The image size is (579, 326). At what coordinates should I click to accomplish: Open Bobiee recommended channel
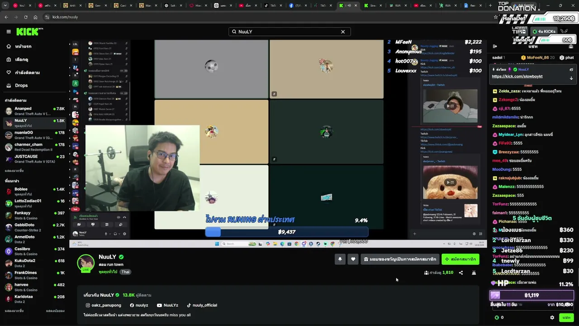[x=35, y=191]
